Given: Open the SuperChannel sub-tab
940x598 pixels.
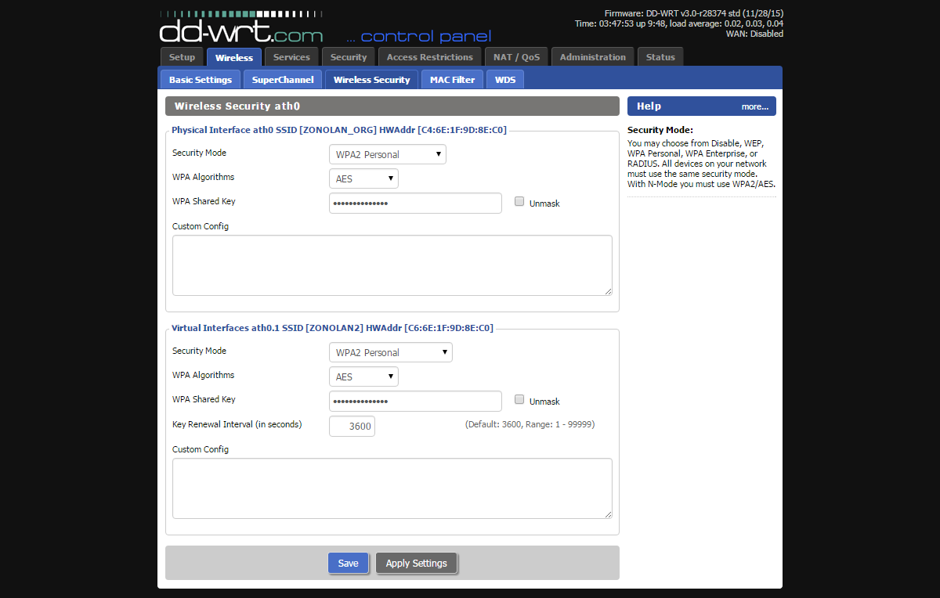Looking at the screenshot, I should tap(283, 79).
